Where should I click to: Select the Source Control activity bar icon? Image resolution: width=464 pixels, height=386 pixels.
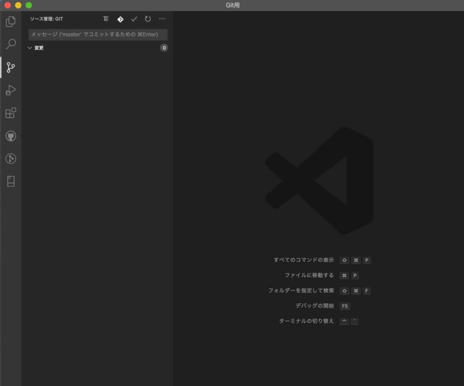point(10,67)
